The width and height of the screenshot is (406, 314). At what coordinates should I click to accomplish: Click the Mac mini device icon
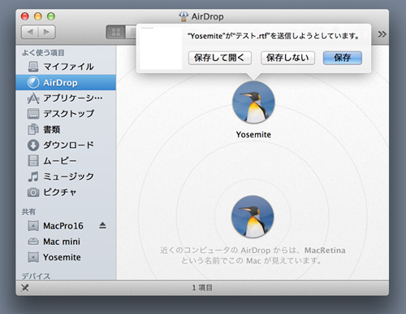click(33, 242)
